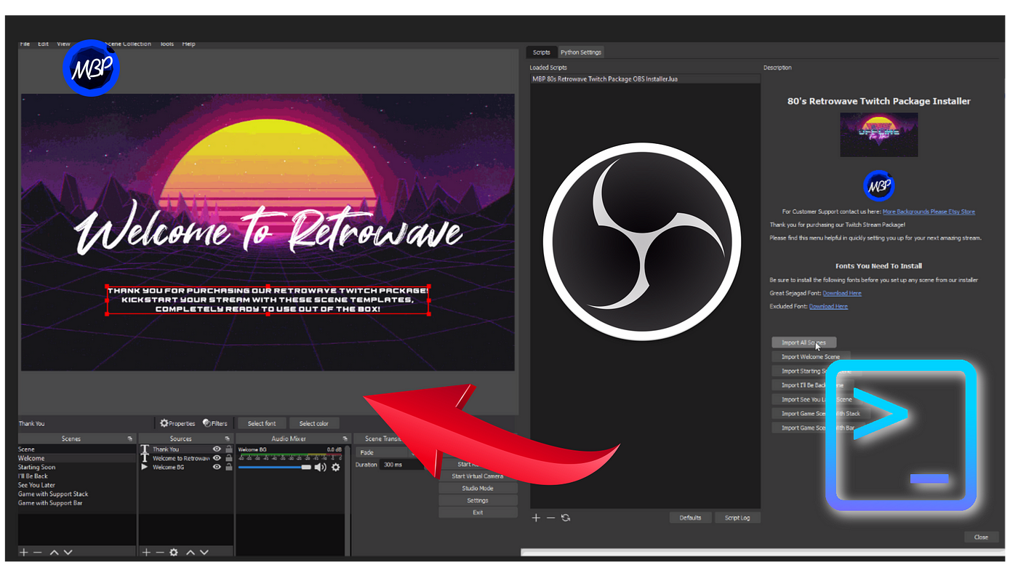Open the Tools menu
1018x573 pixels.
[x=167, y=44]
